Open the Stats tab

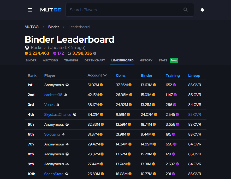click(163, 60)
